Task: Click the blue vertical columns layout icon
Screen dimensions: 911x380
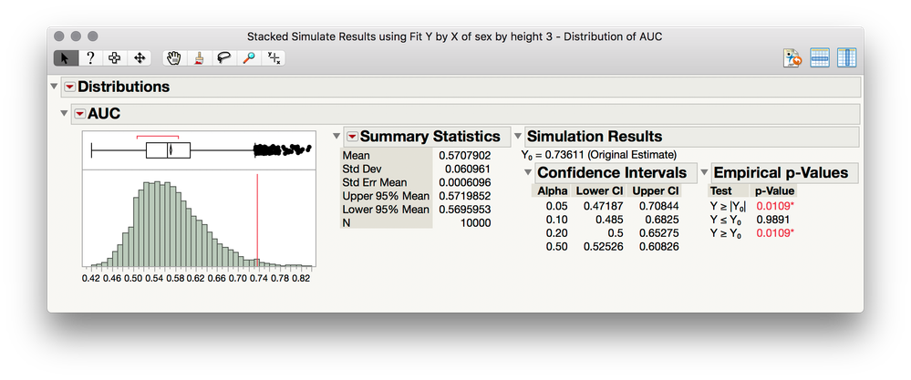Action: click(x=846, y=58)
